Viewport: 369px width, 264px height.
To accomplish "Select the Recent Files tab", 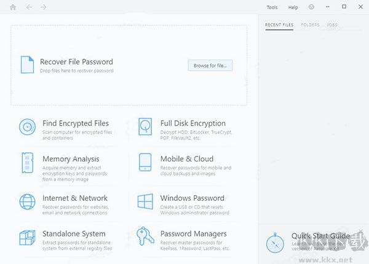I will click(x=279, y=25).
